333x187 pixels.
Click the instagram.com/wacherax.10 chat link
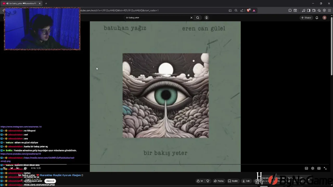coord(21,127)
